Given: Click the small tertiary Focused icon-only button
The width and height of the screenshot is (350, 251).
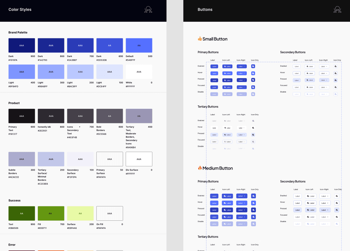Looking at the screenshot, I should (x=253, y=142).
